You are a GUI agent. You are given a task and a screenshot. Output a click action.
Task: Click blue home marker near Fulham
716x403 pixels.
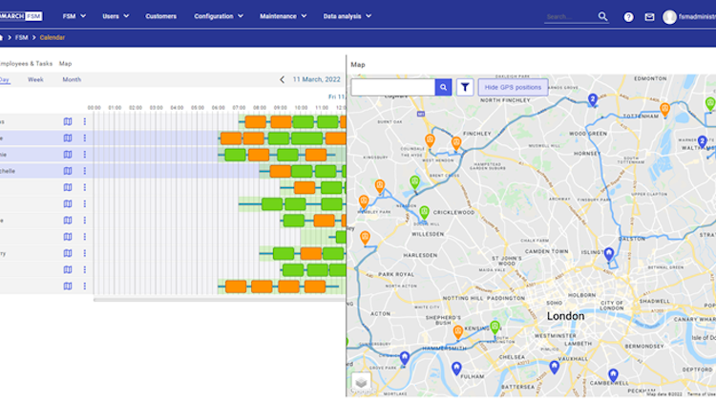pos(456,369)
